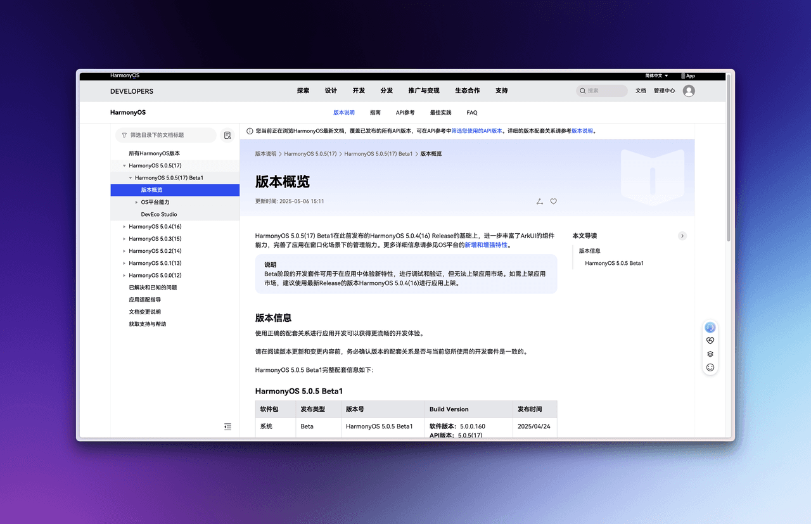Click the page vertical scrollbar

tap(729, 158)
